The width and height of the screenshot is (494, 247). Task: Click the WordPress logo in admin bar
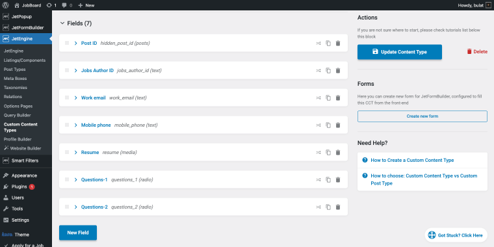(x=5, y=5)
